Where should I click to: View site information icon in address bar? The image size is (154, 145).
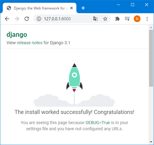point(39,19)
